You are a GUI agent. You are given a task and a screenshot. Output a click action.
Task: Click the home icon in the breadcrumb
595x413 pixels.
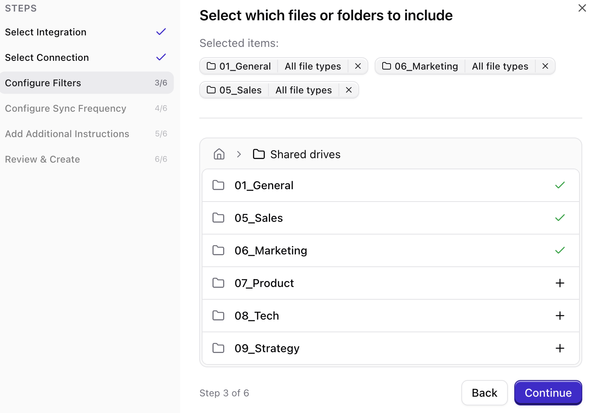(x=219, y=154)
